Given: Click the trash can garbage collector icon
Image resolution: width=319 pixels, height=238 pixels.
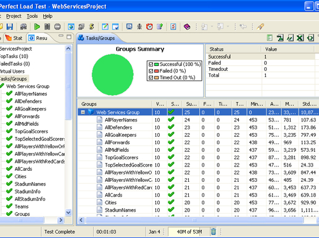Looking at the screenshot, I should [213, 232].
